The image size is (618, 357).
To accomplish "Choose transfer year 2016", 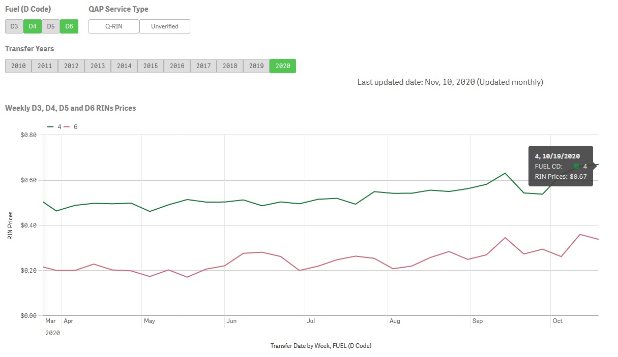I will coord(177,66).
